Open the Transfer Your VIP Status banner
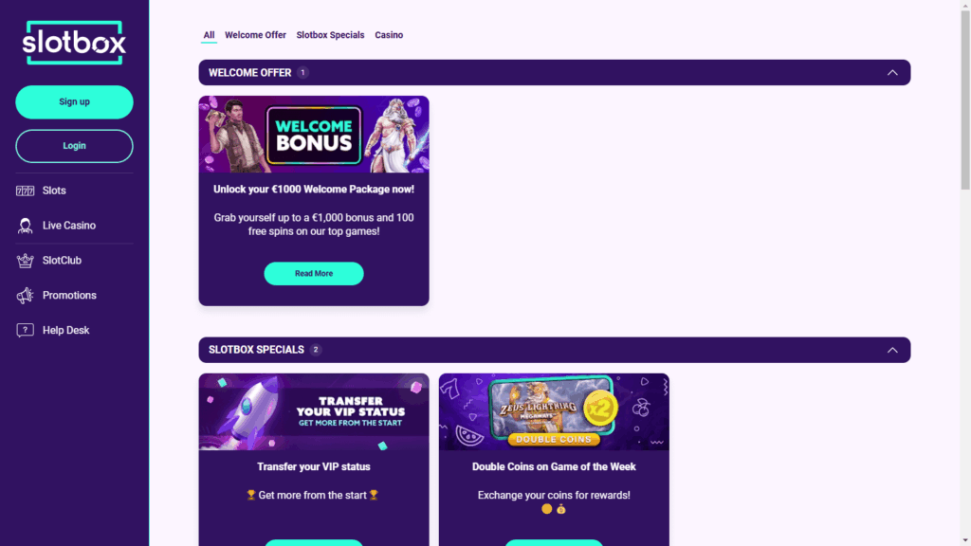This screenshot has height=546, width=971. tap(314, 411)
